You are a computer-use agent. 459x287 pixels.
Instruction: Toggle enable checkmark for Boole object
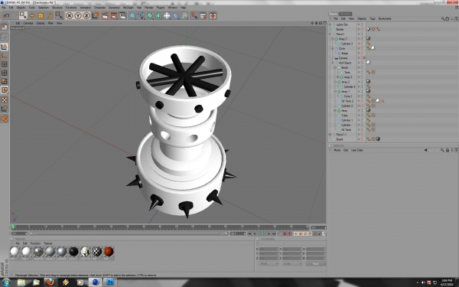364,67
